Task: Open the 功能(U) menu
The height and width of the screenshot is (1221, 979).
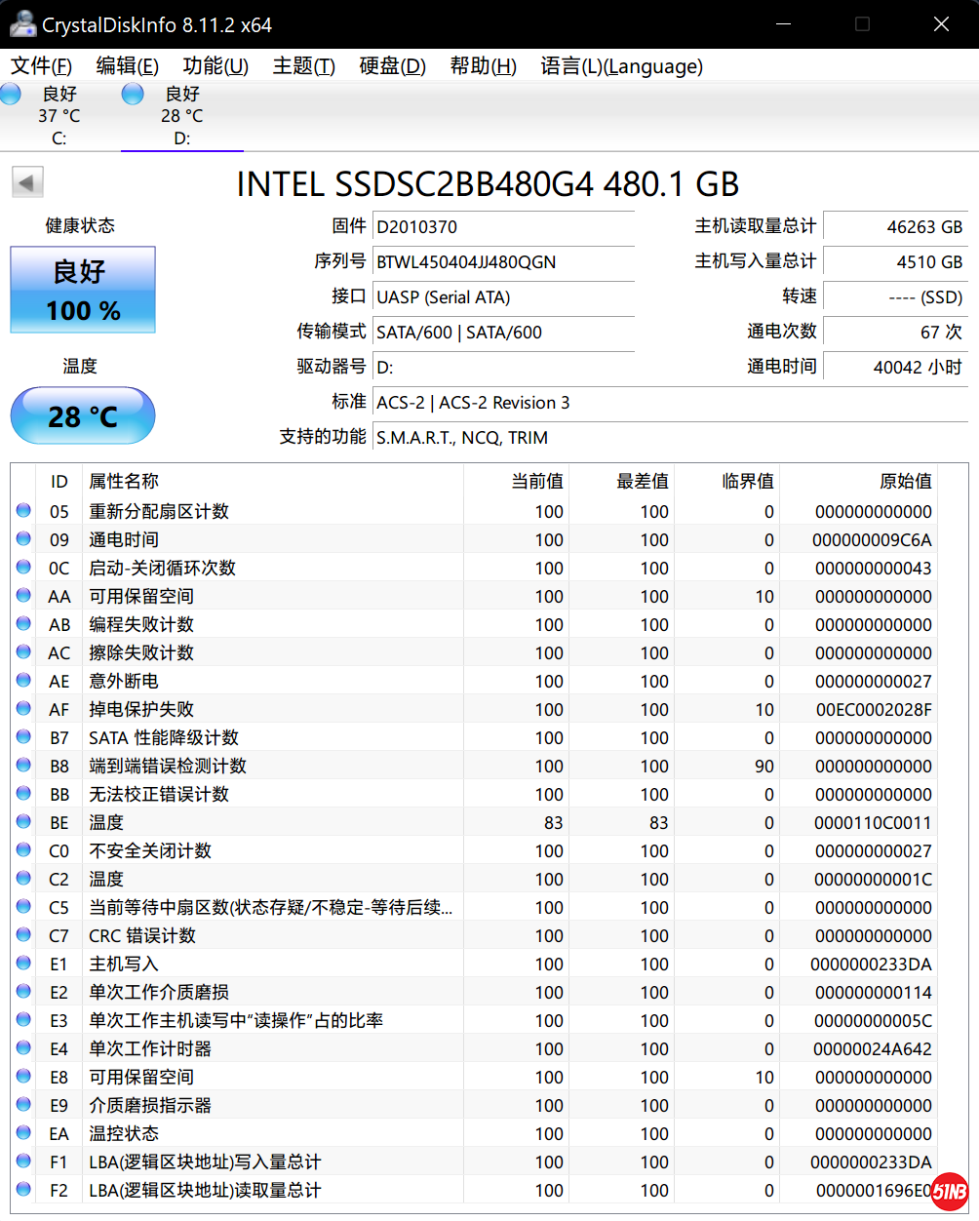Action: pyautogui.click(x=215, y=66)
